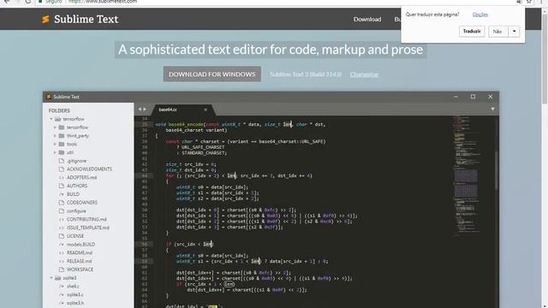This screenshot has width=548, height=308.
Task: Click the README.md markup file icon
Action: pyautogui.click(x=62, y=253)
